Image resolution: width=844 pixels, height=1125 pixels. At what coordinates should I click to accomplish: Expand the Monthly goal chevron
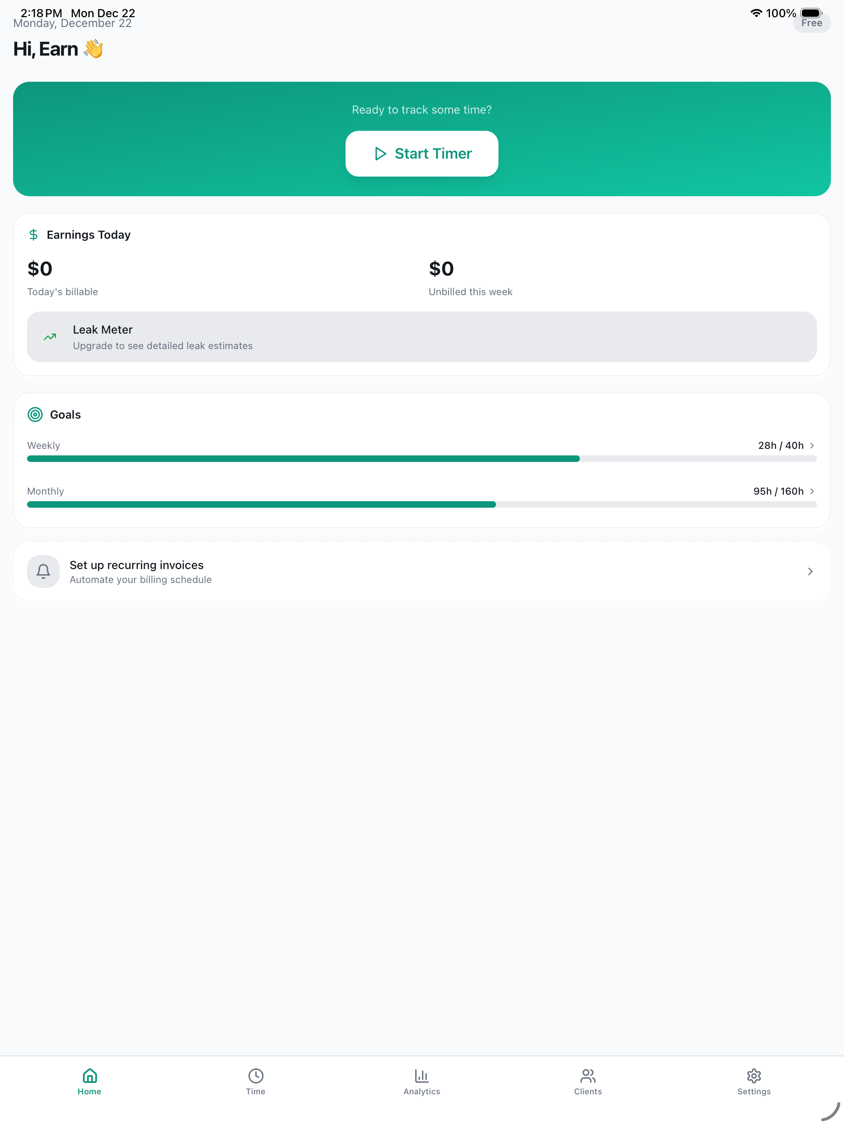(812, 491)
